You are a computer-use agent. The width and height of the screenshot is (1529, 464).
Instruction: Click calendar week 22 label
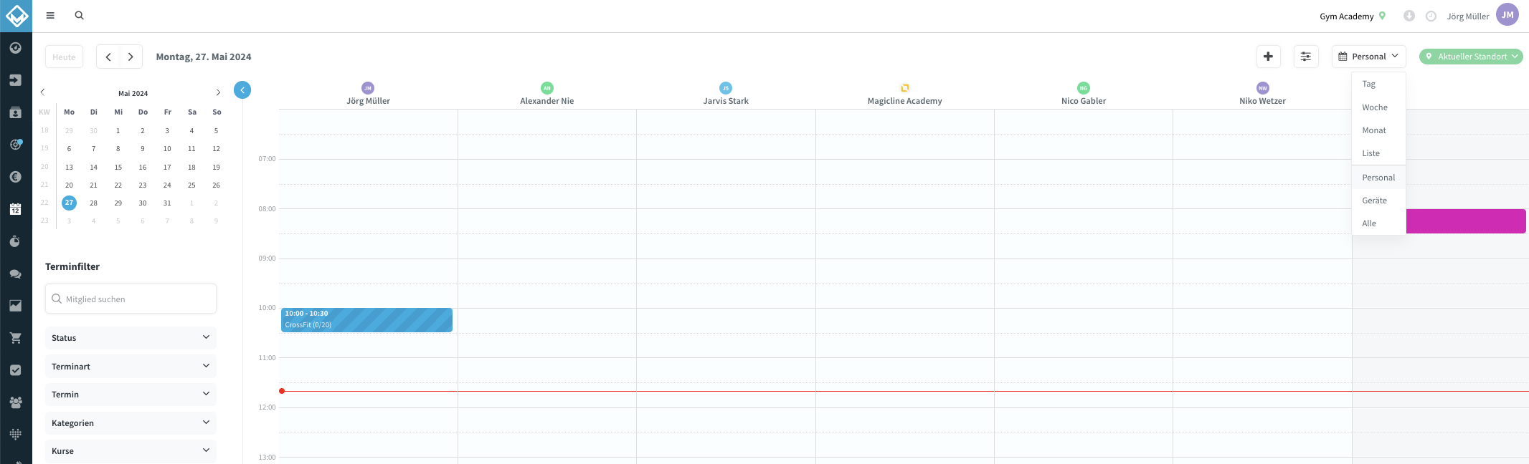point(44,203)
